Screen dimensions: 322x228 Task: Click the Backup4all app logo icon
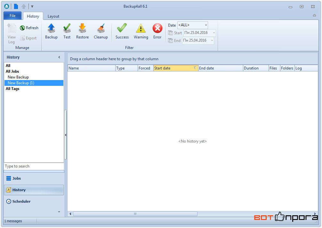point(7,6)
